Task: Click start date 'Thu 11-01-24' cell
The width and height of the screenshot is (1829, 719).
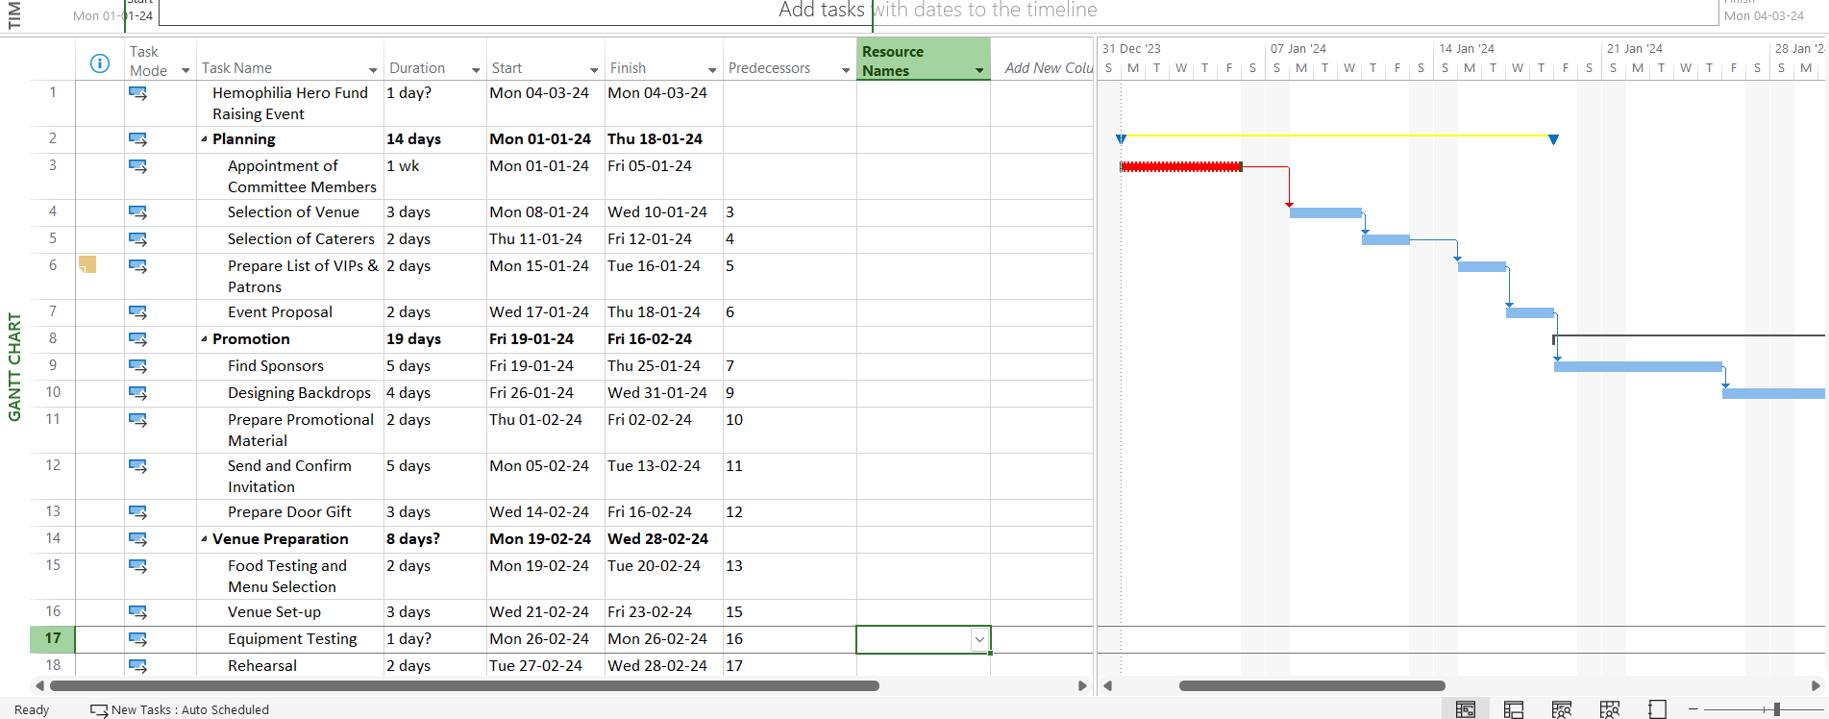Action: click(545, 239)
